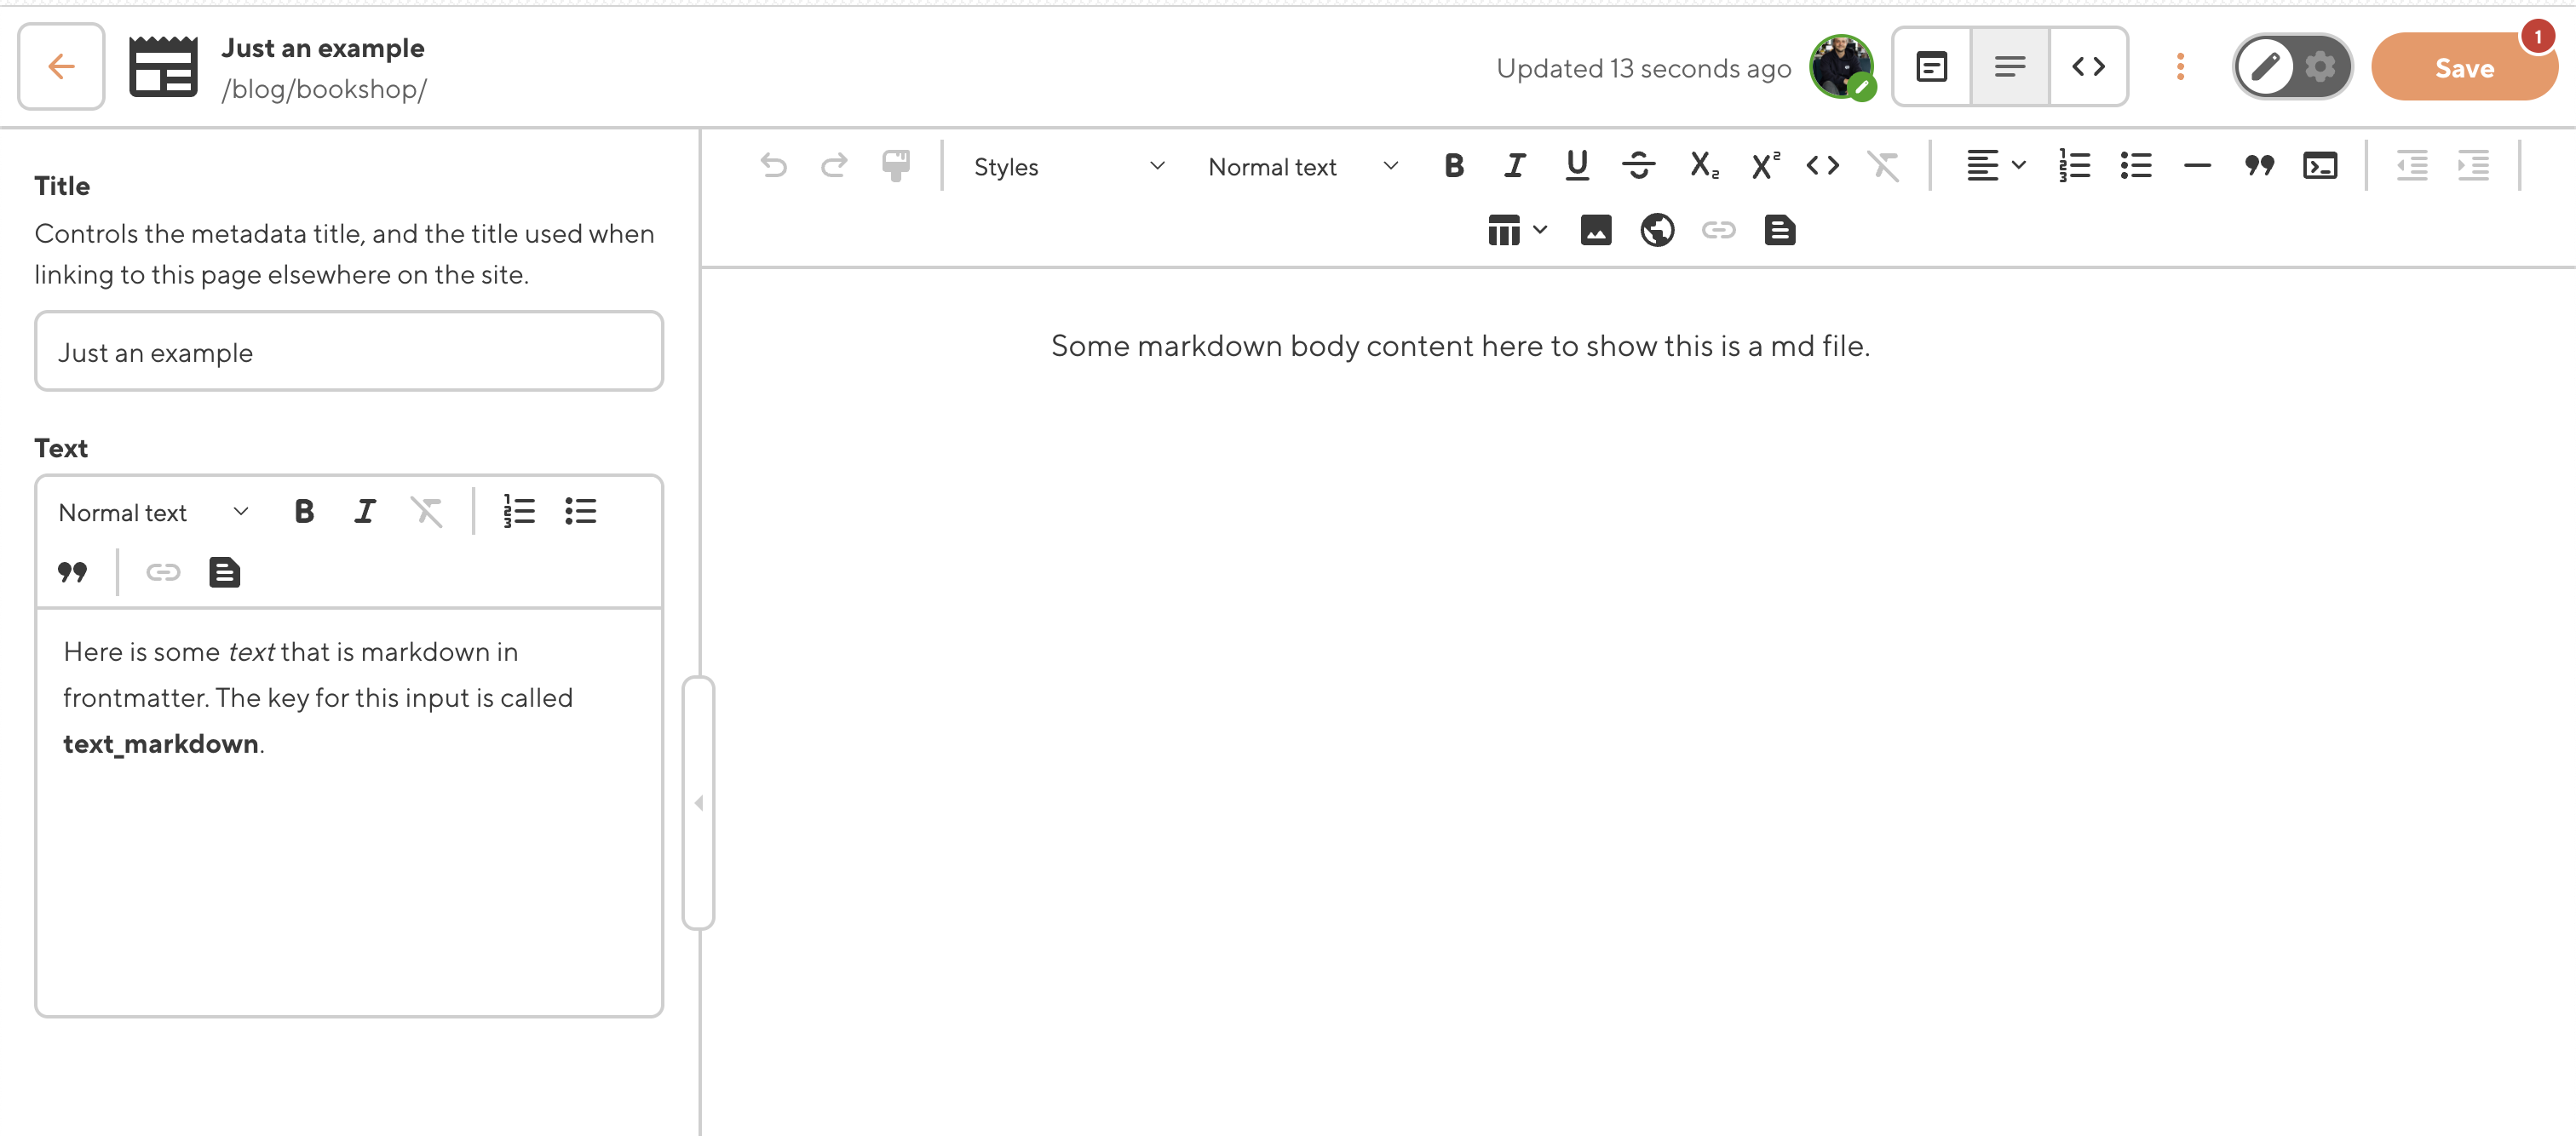Viewport: 2576px width, 1136px height.
Task: Toggle the edit/settings mode switch
Action: click(x=2292, y=67)
